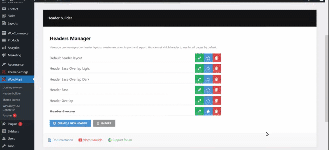This screenshot has height=150, width=329.
Task: Open Header builder submenu item
Action: click(12, 93)
